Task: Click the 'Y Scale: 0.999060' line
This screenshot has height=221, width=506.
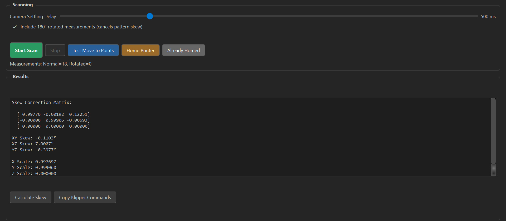Action: (x=34, y=168)
